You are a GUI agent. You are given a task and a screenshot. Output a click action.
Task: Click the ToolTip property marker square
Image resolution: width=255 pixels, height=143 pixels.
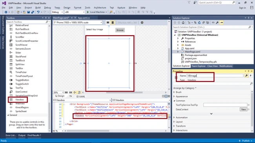coord(248,105)
